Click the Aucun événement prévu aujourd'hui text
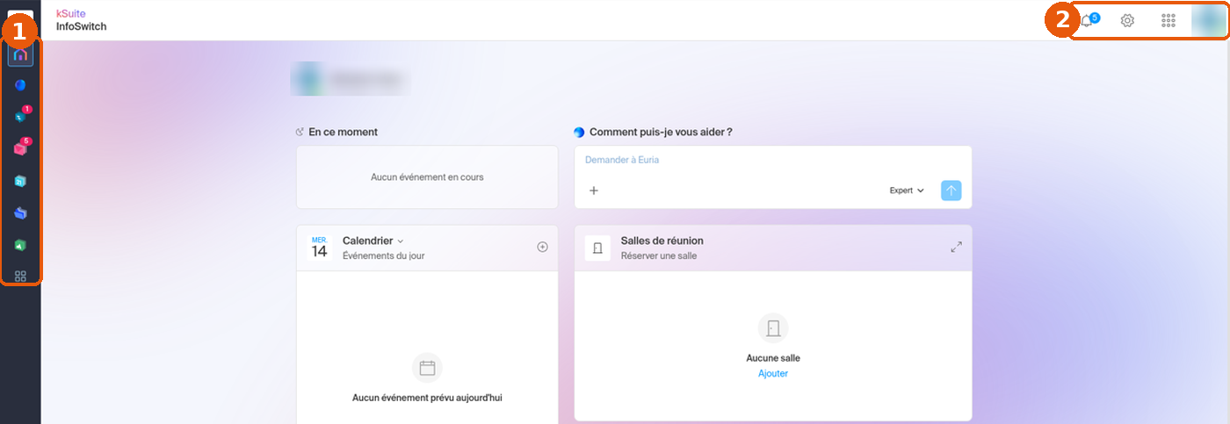This screenshot has height=424, width=1230. (x=427, y=398)
